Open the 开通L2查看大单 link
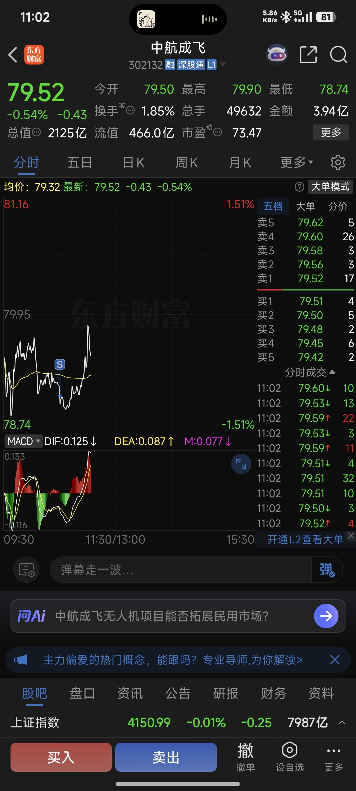Viewport: 356px width, 791px height. coord(305,539)
